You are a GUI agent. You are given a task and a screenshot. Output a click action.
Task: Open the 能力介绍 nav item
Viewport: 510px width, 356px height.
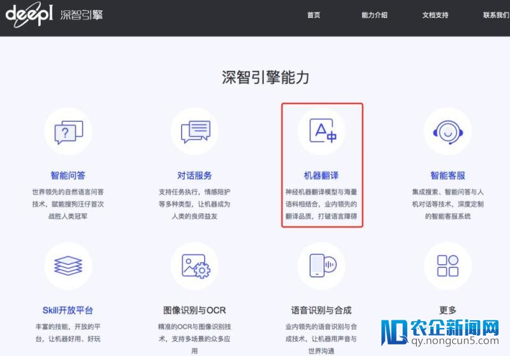374,15
